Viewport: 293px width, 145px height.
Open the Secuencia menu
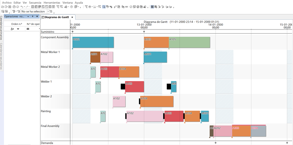point(35,3)
